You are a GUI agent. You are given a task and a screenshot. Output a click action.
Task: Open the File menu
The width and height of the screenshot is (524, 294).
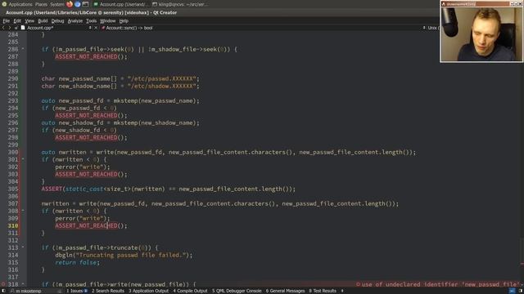(7, 20)
